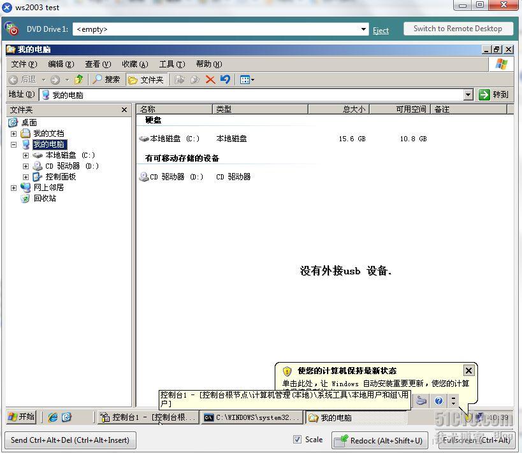Click the Eject link
Screen dimensions: 522x453
click(x=381, y=31)
